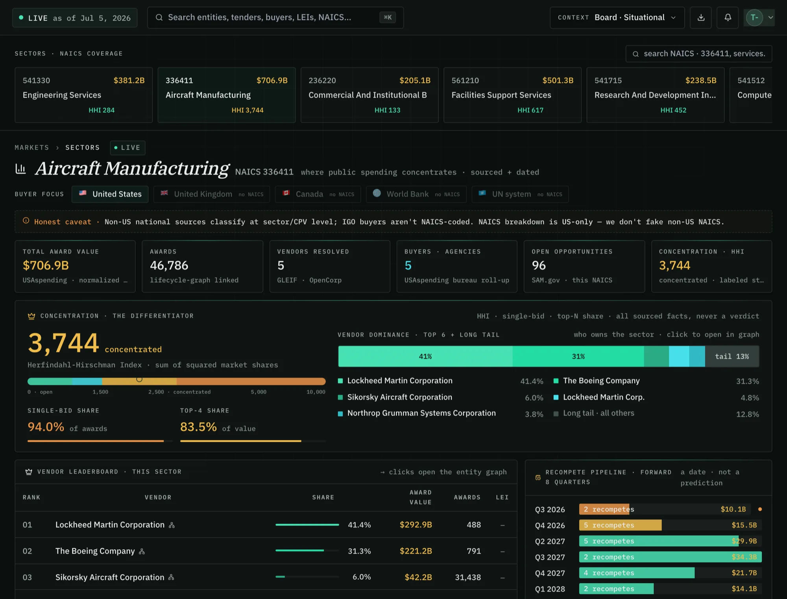The height and width of the screenshot is (599, 787).
Task: Open the user avatar T- menu
Action: pyautogui.click(x=759, y=18)
